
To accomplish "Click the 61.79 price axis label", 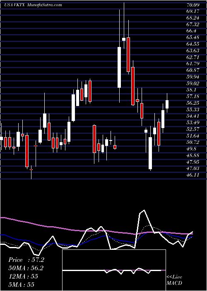I will (x=193, y=64).
